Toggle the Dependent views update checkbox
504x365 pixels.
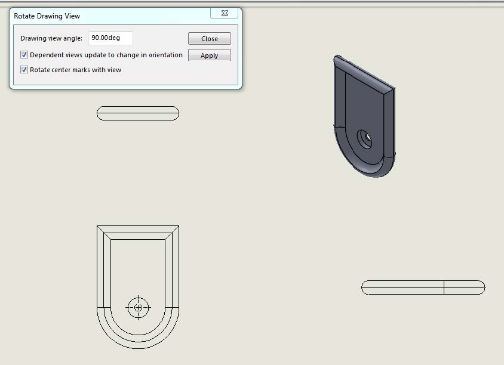[x=24, y=55]
